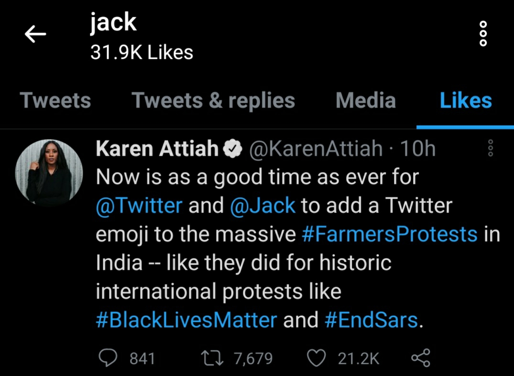Select the Likes tab
This screenshot has height=376, width=514.
coord(466,101)
